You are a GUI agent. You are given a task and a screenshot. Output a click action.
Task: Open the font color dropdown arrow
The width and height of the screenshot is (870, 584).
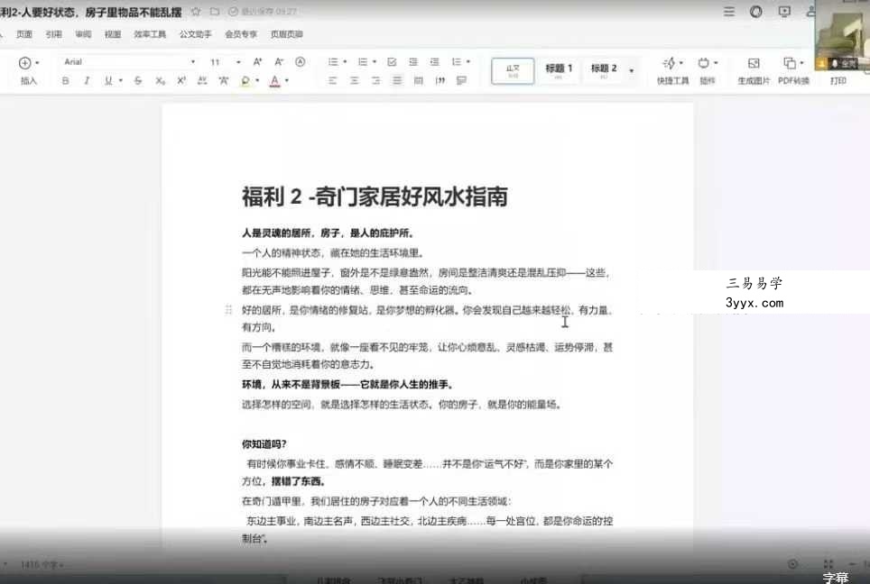coord(287,81)
